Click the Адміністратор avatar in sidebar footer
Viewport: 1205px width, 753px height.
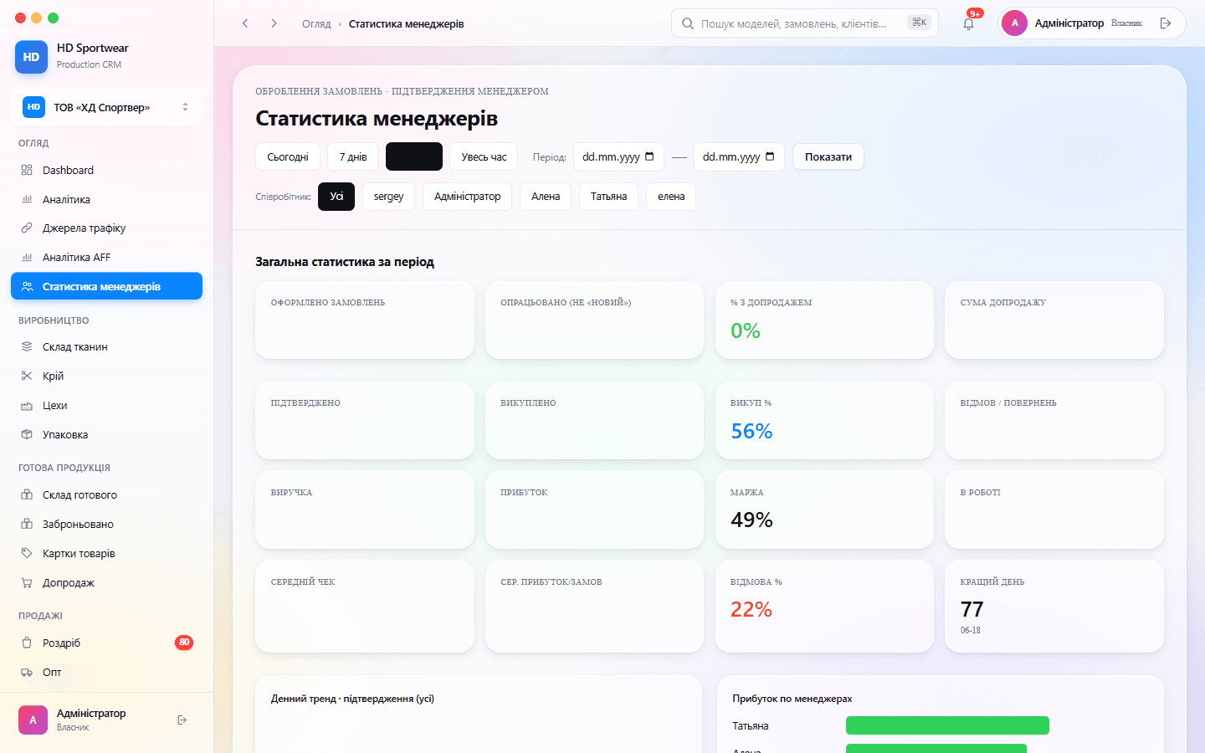33,720
